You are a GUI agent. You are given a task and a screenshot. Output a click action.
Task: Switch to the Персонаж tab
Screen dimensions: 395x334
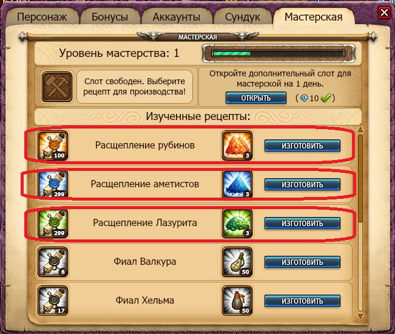point(42,17)
